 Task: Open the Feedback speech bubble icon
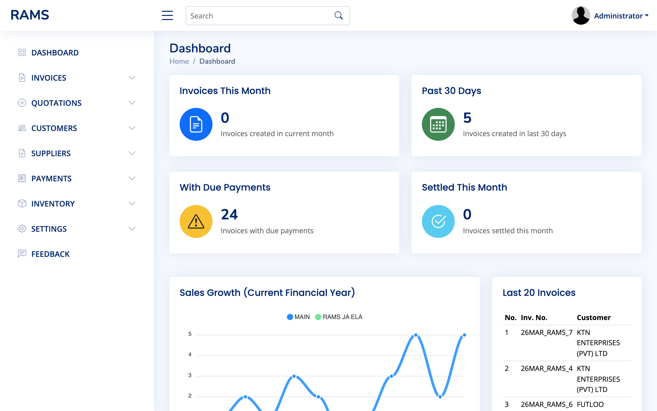pos(22,254)
